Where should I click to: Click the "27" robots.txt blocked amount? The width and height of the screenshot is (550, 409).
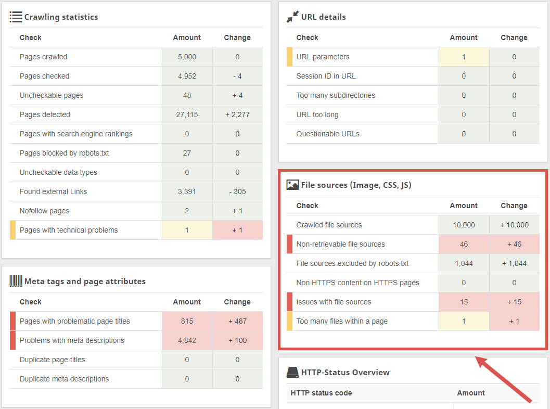[187, 154]
